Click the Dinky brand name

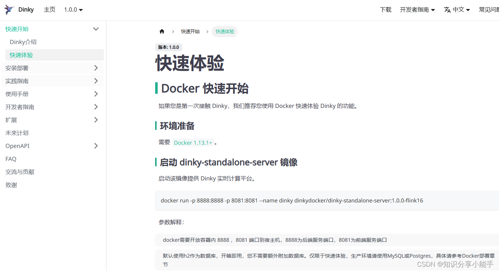26,10
